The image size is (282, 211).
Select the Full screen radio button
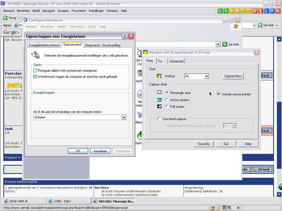click(x=167, y=106)
